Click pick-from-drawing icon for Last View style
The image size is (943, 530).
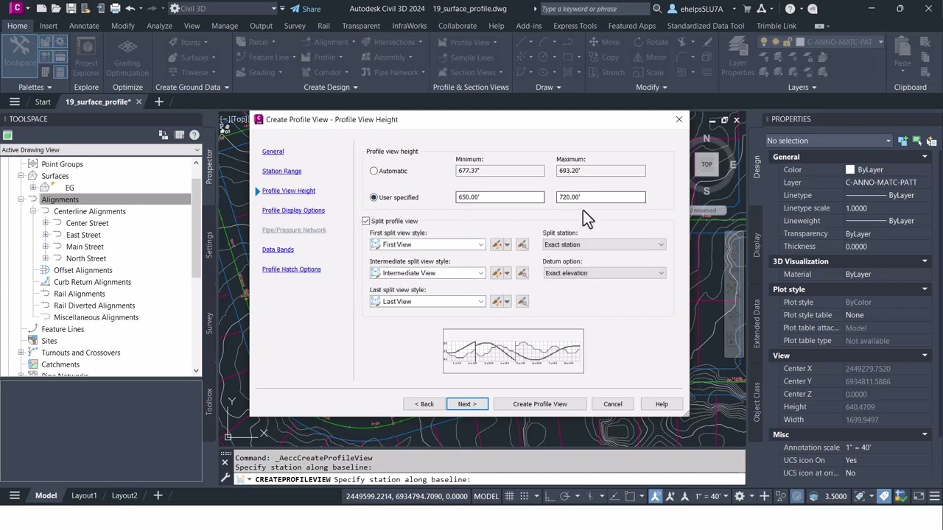coord(522,301)
